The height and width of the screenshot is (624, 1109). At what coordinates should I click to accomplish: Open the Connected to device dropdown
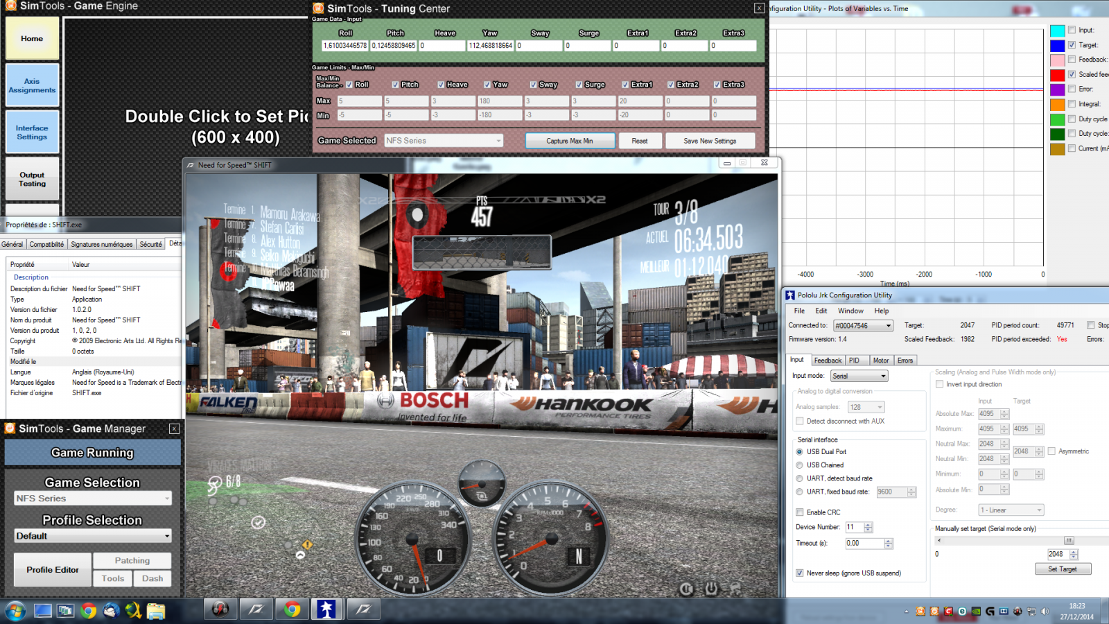point(863,325)
